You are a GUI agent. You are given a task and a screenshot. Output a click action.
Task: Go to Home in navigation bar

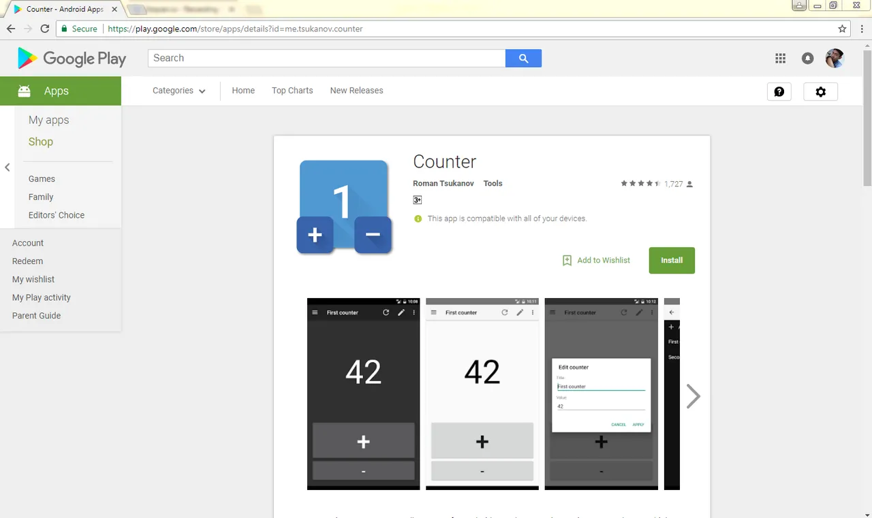click(243, 91)
